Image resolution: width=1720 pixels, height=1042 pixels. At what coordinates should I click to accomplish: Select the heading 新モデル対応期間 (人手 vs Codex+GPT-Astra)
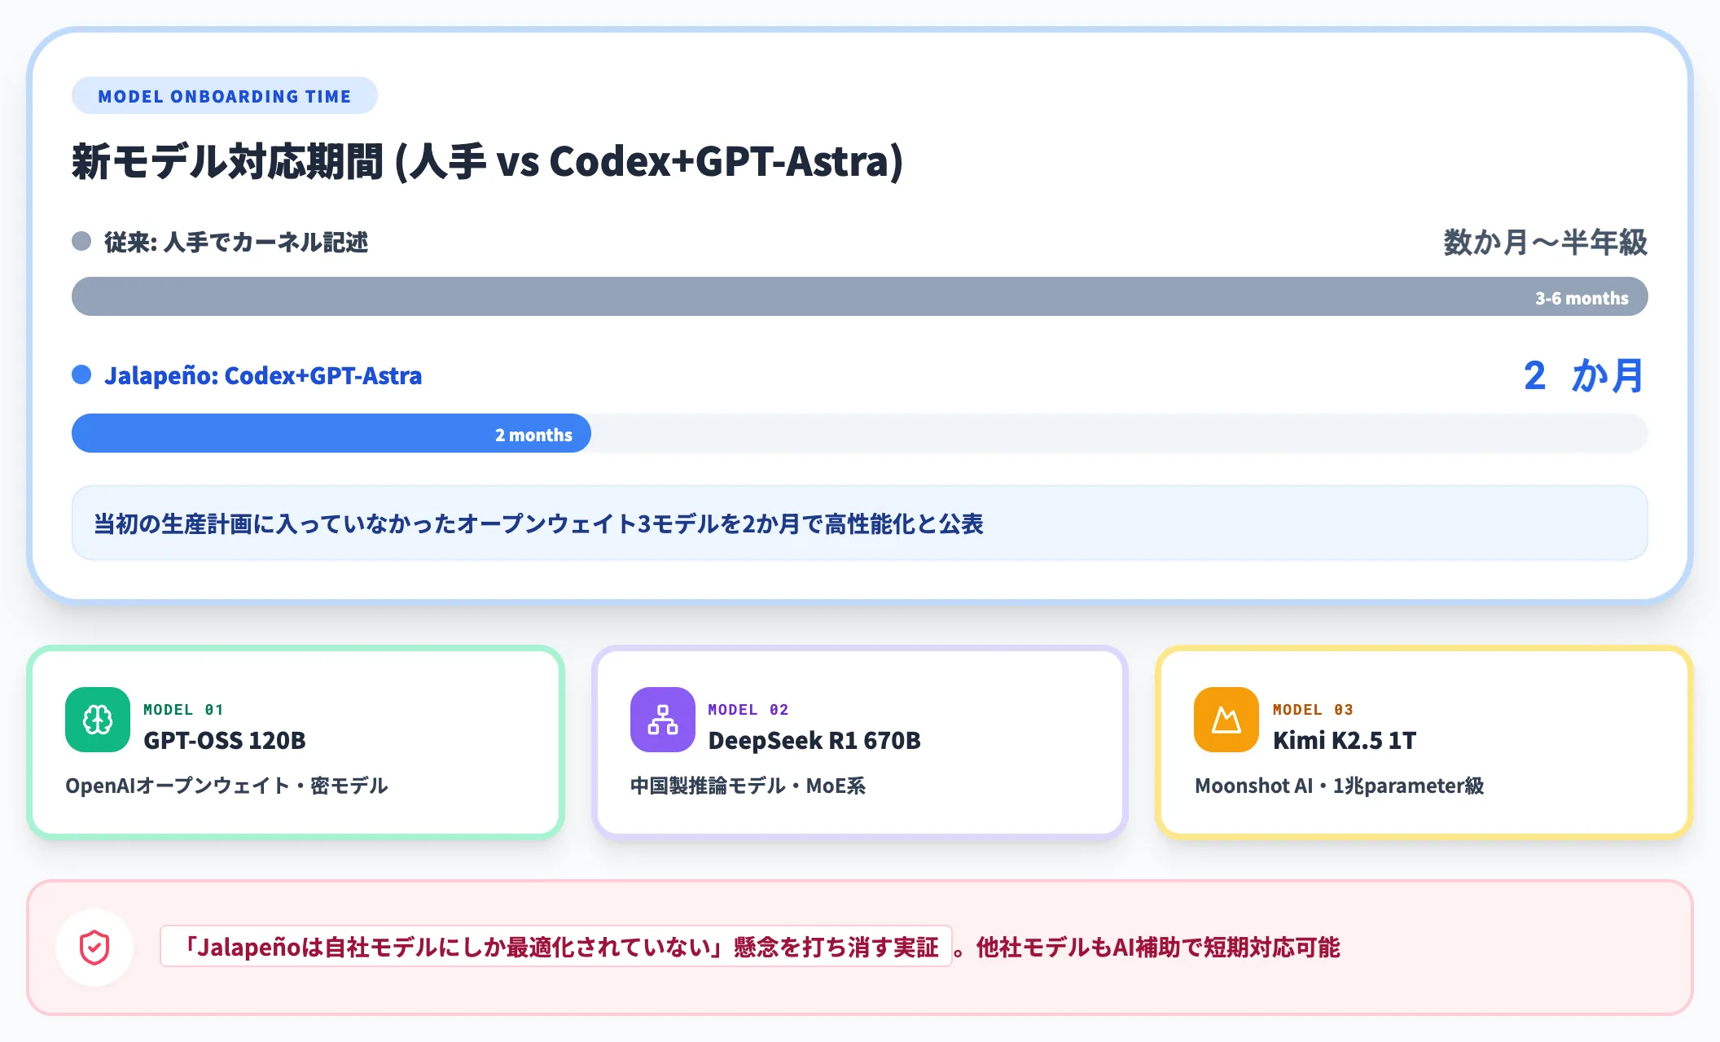point(487,161)
